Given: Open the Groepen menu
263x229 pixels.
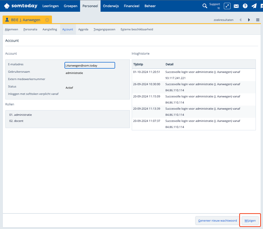Looking at the screenshot, I should [71, 6].
